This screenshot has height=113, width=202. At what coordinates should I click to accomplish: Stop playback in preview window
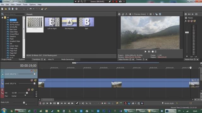click(x=153, y=51)
